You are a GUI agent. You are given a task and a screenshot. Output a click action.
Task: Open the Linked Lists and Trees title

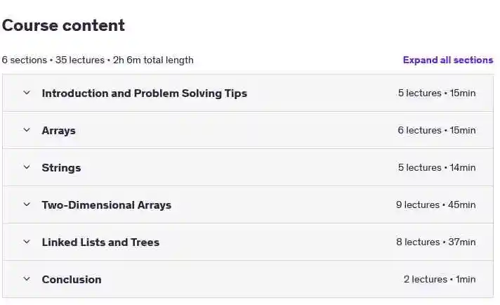pyautogui.click(x=100, y=242)
